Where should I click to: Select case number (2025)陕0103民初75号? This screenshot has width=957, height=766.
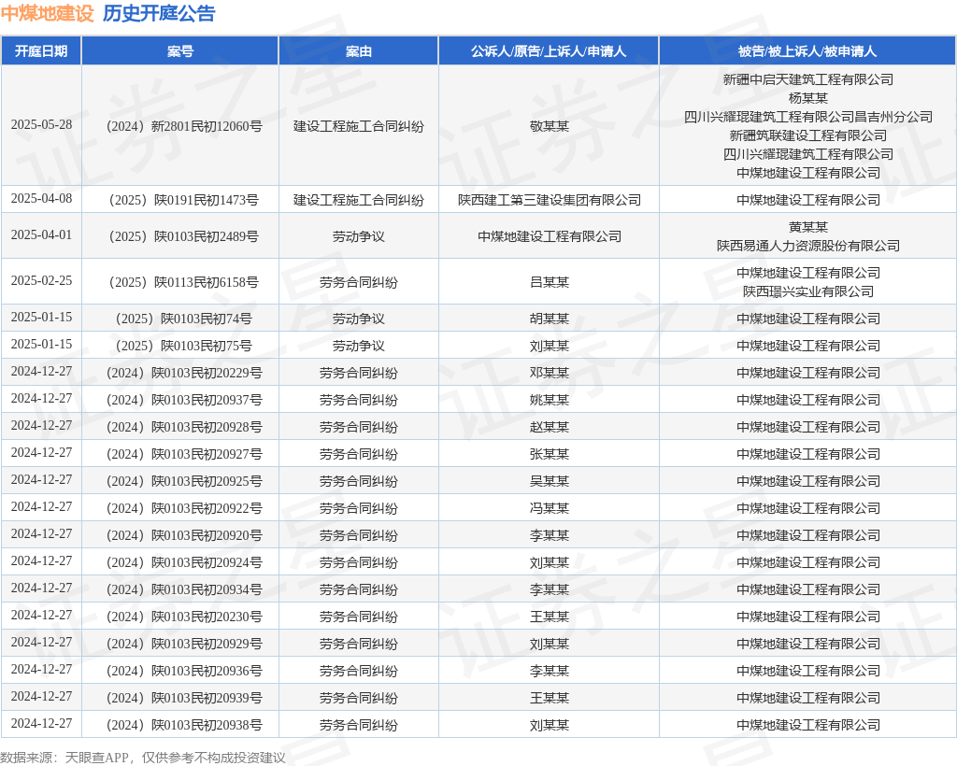click(x=184, y=346)
